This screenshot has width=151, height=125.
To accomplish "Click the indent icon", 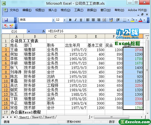I will coord(118,20).
